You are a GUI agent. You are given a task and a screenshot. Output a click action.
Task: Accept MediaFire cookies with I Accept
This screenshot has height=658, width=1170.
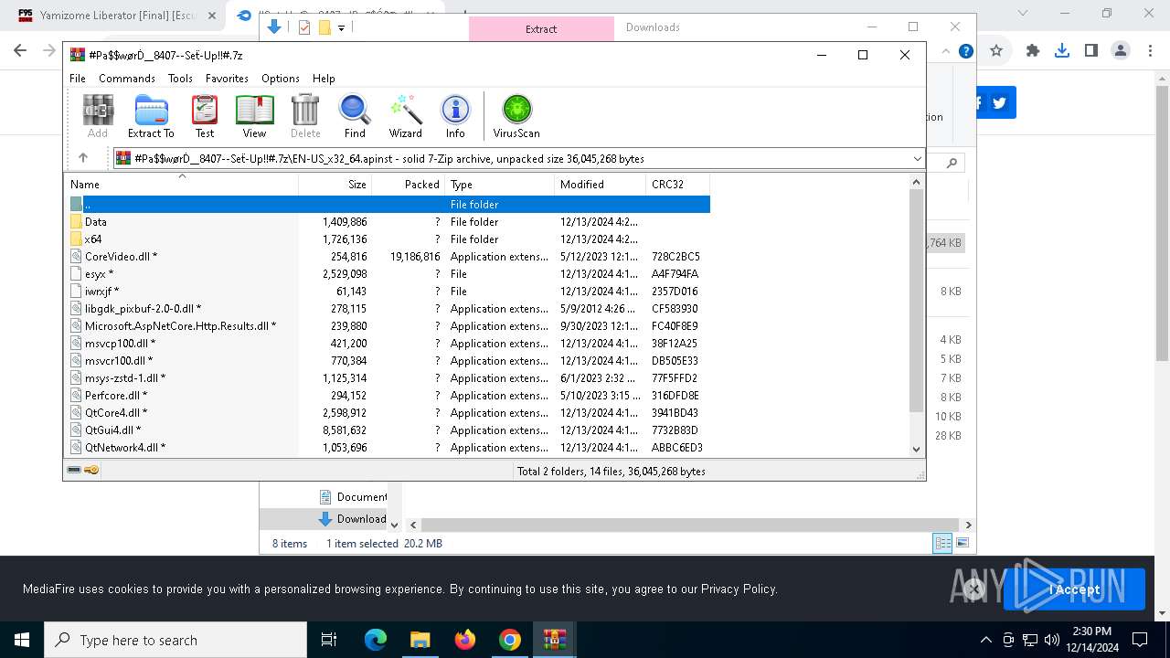click(1074, 589)
